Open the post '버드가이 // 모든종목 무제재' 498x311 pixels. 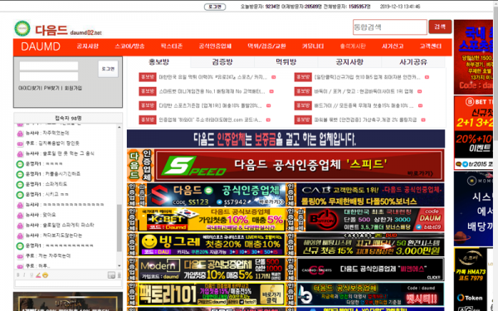tap(364, 105)
